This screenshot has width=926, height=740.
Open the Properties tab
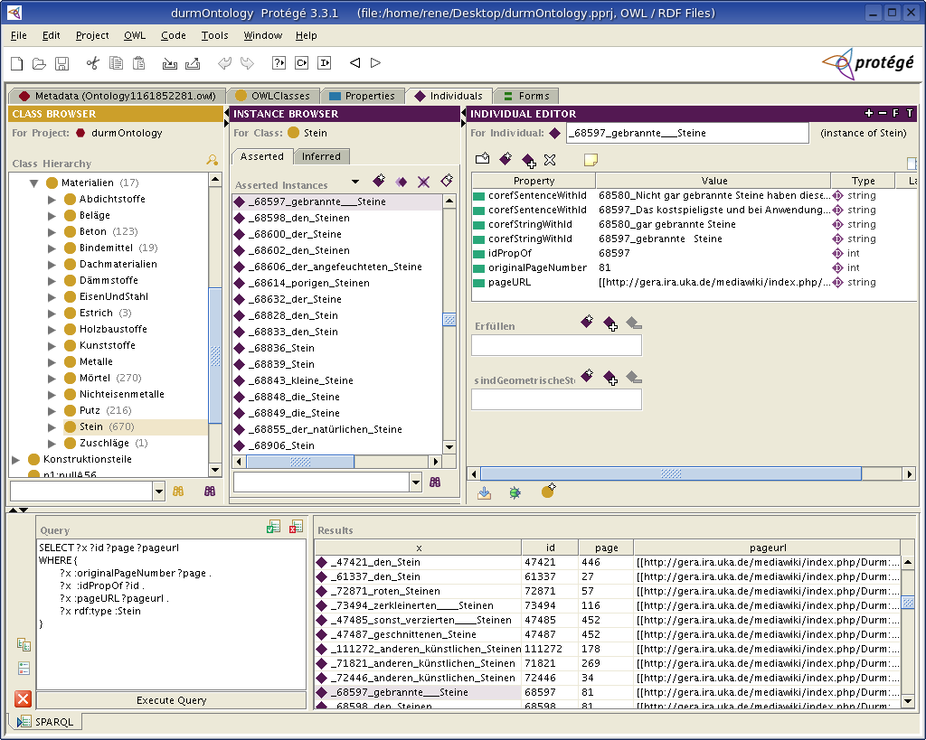coord(362,96)
